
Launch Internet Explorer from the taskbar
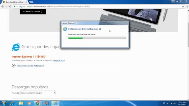pos(12,103)
